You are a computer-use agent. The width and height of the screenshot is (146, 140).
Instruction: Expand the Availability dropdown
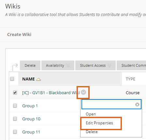(x=58, y=65)
